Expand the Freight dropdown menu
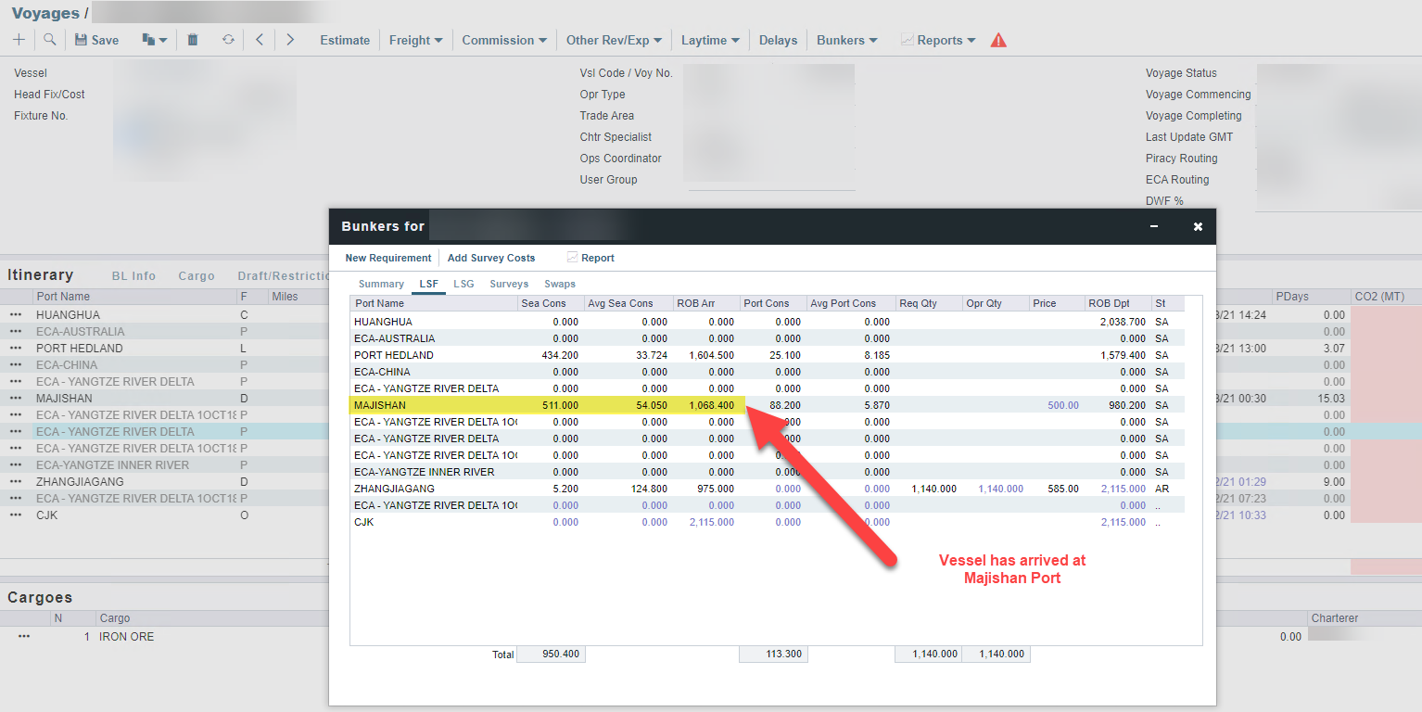 tap(415, 40)
